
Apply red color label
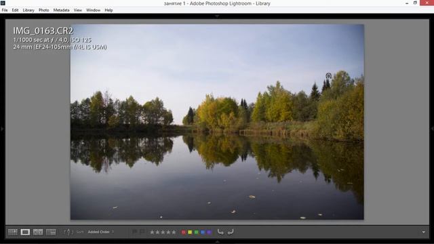tap(183, 232)
